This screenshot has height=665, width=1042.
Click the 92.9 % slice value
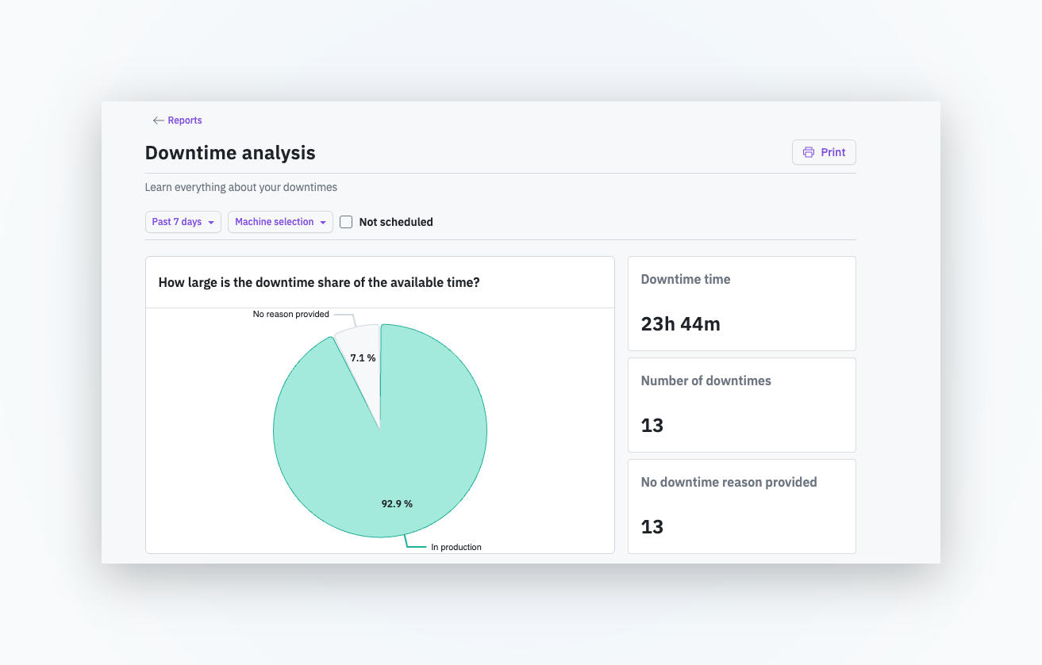(x=397, y=503)
